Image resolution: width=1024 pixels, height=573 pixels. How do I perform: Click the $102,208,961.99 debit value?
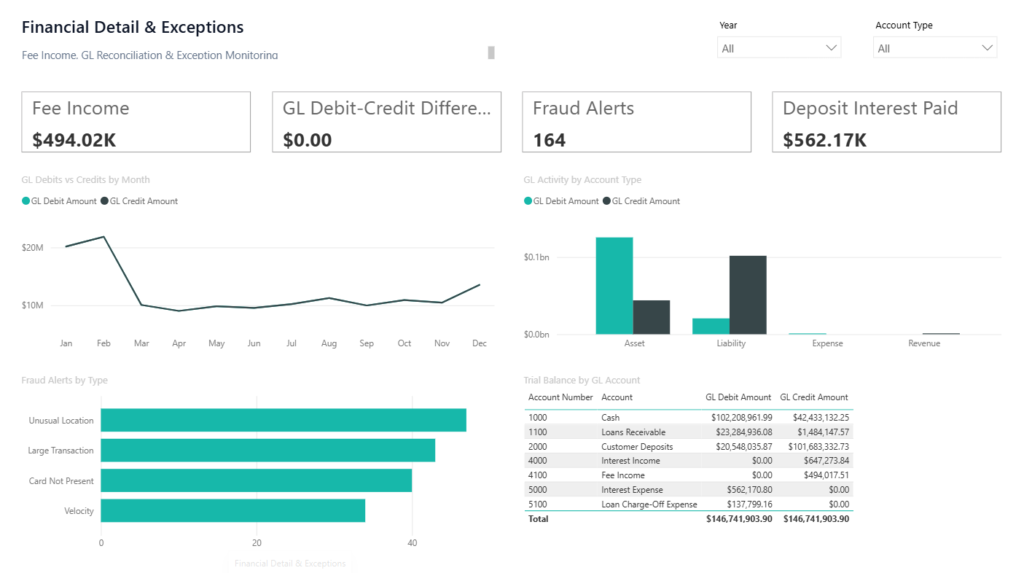[x=741, y=418]
